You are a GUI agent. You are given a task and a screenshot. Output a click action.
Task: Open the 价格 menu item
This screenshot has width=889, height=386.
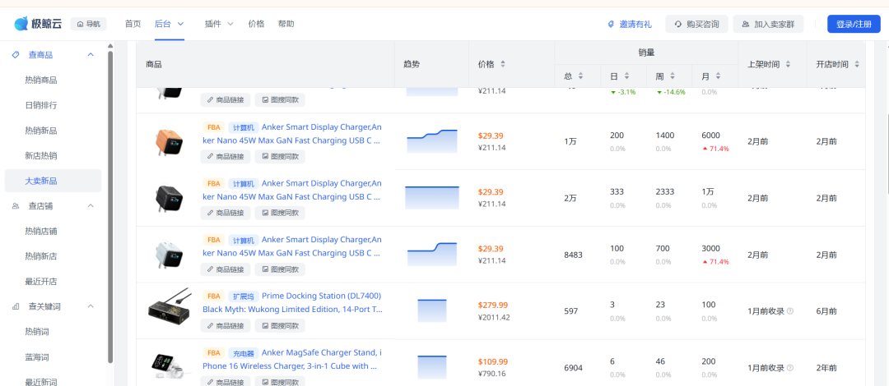(x=256, y=24)
